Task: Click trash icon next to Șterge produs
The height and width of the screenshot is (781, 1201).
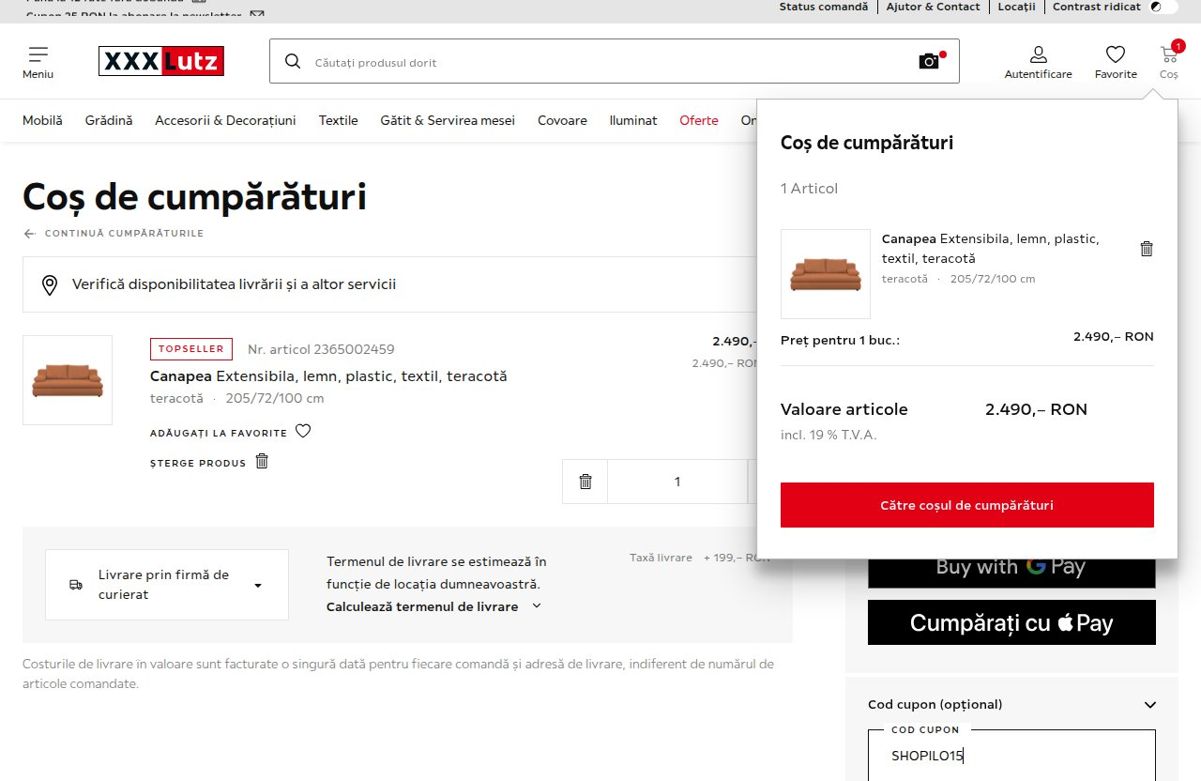Action: 263,461
